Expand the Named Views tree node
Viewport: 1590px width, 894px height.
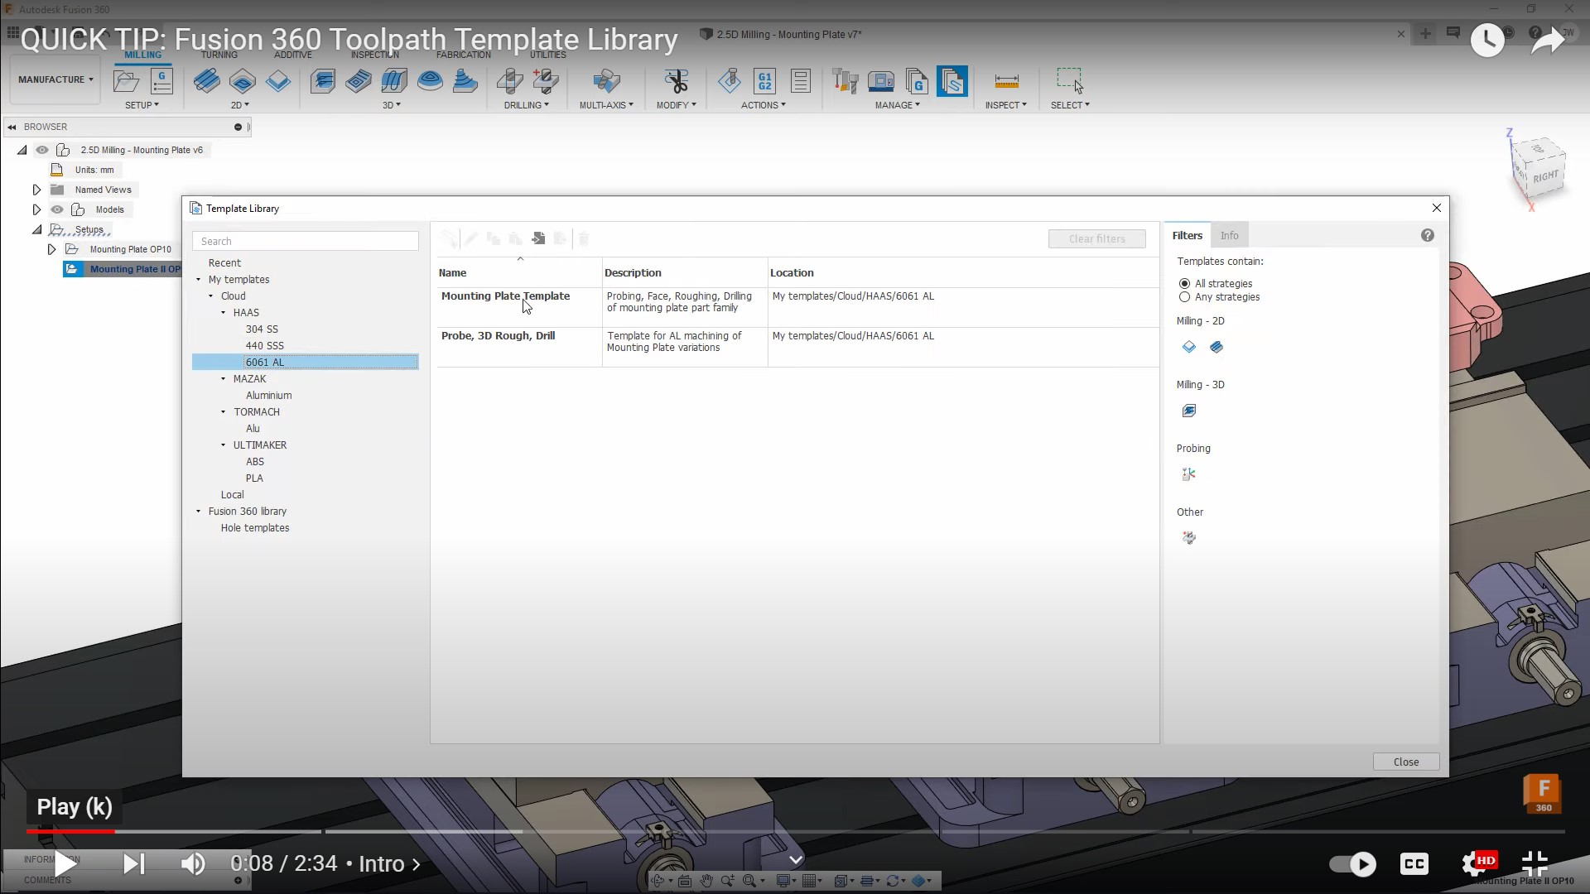click(36, 190)
